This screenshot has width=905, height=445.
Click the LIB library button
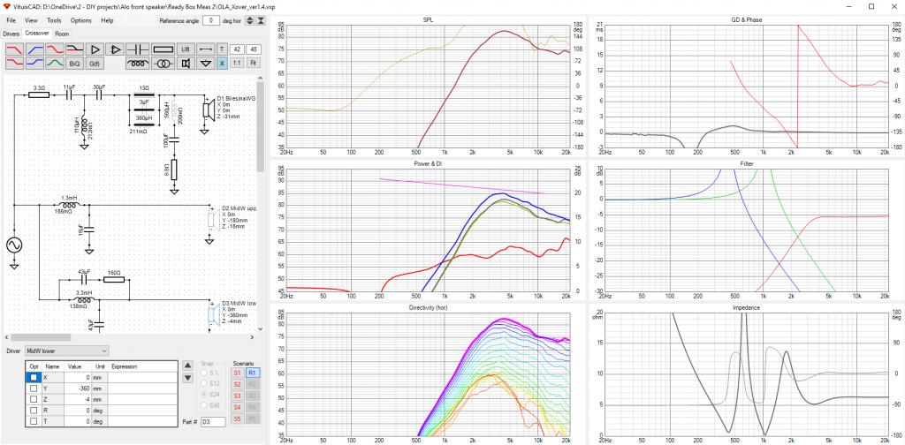click(x=186, y=49)
